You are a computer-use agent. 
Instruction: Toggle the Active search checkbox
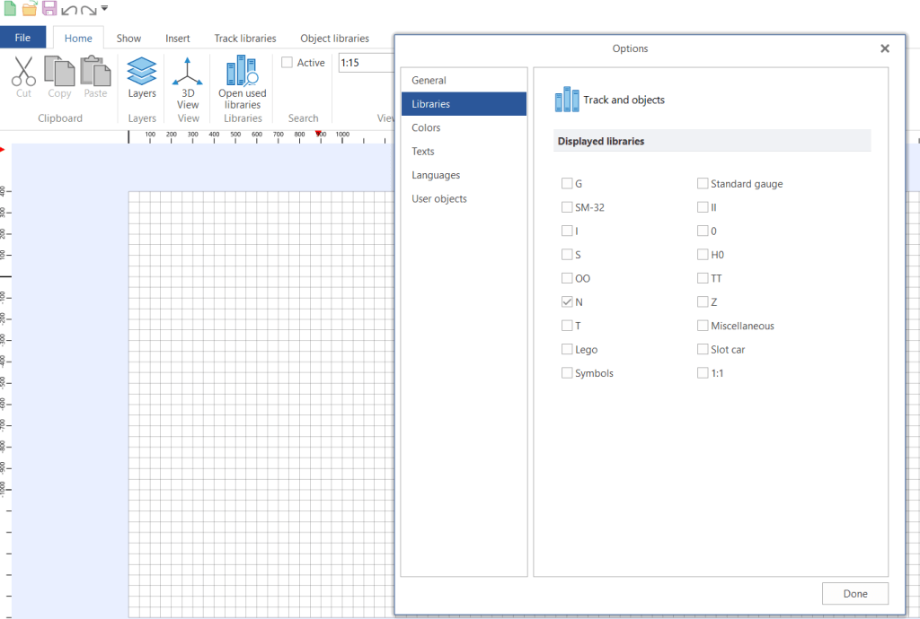287,63
